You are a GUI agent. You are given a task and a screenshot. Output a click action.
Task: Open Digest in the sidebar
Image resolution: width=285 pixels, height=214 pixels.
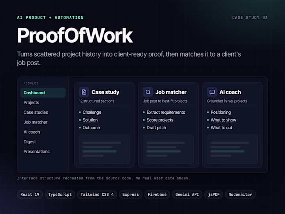pos(30,142)
